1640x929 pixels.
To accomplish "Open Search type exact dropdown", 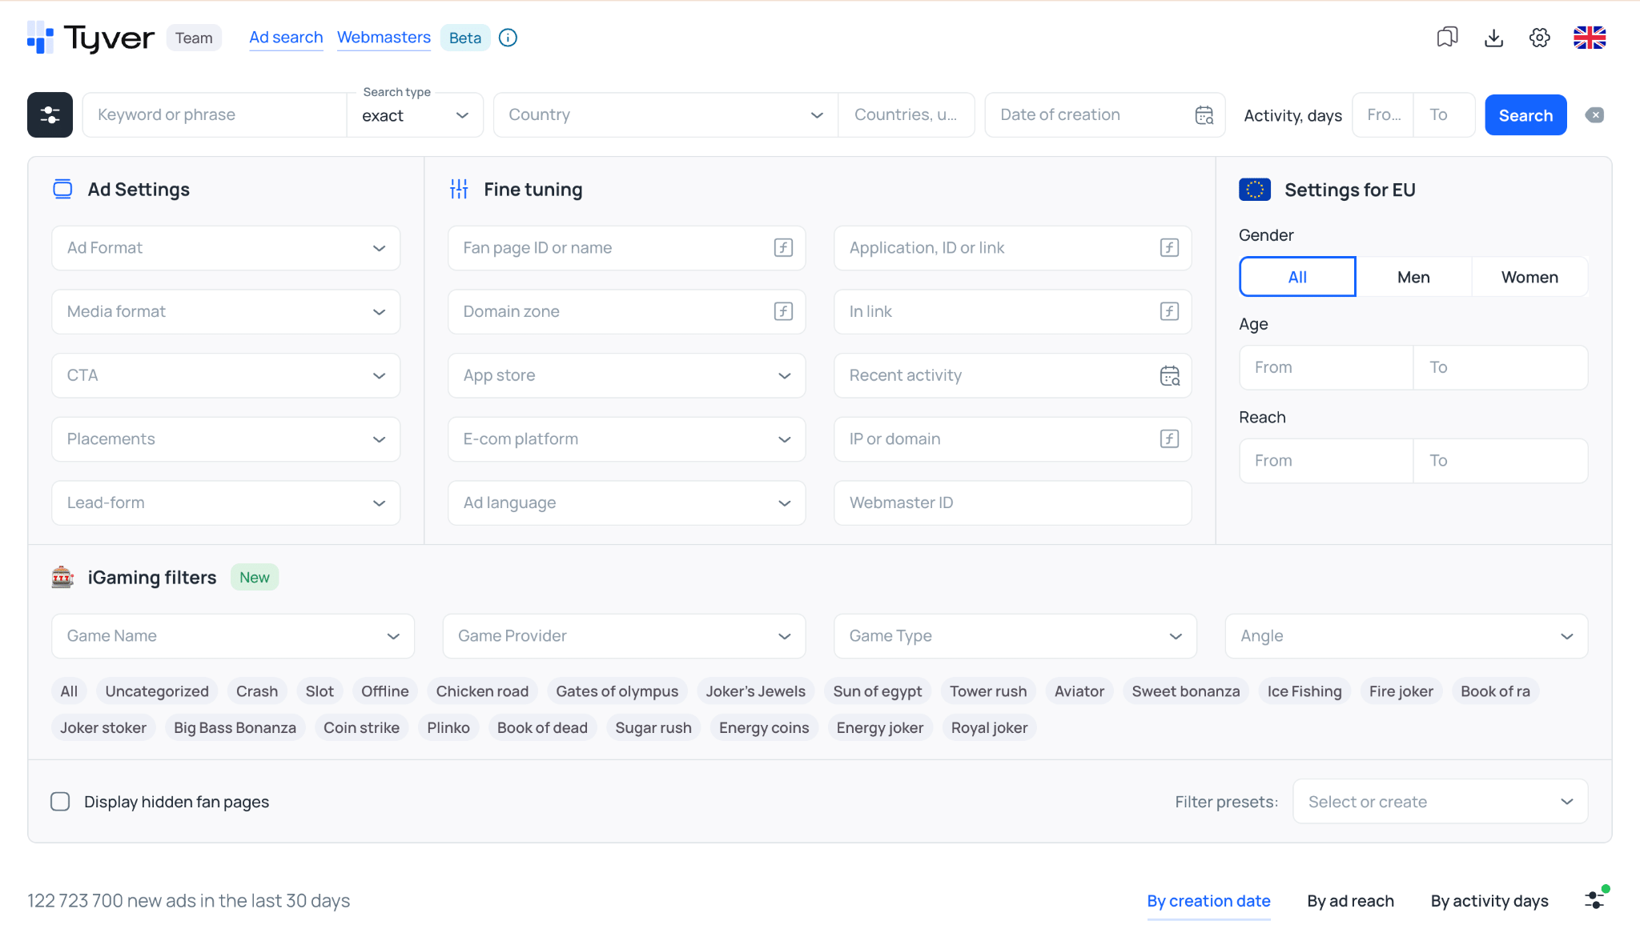I will 415,115.
